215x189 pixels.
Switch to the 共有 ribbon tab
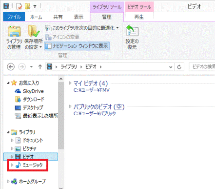(x=58, y=17)
